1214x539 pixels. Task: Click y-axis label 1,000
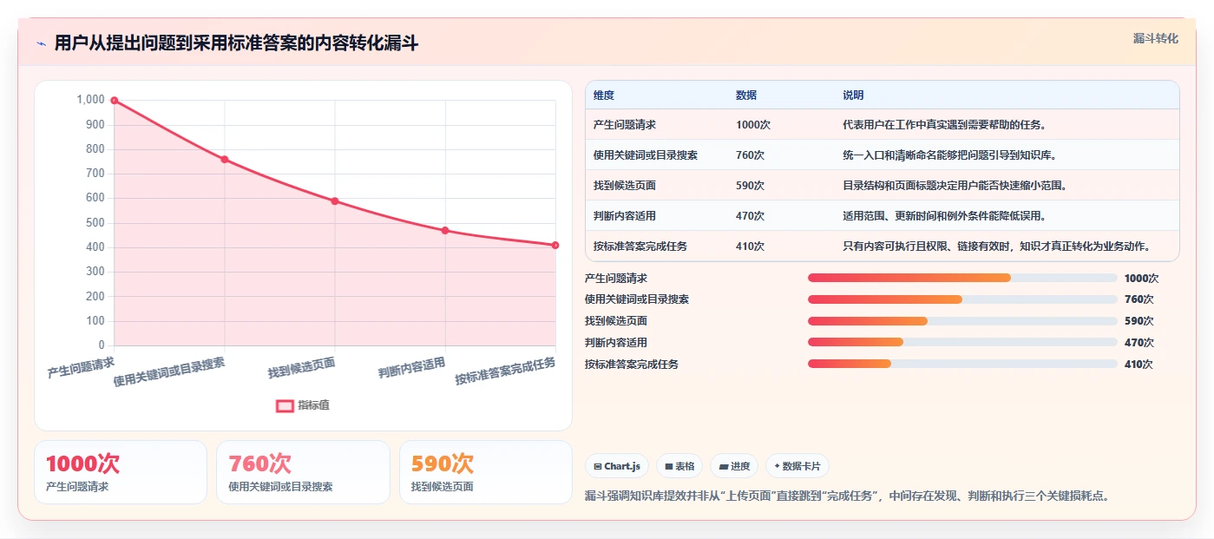click(x=90, y=100)
